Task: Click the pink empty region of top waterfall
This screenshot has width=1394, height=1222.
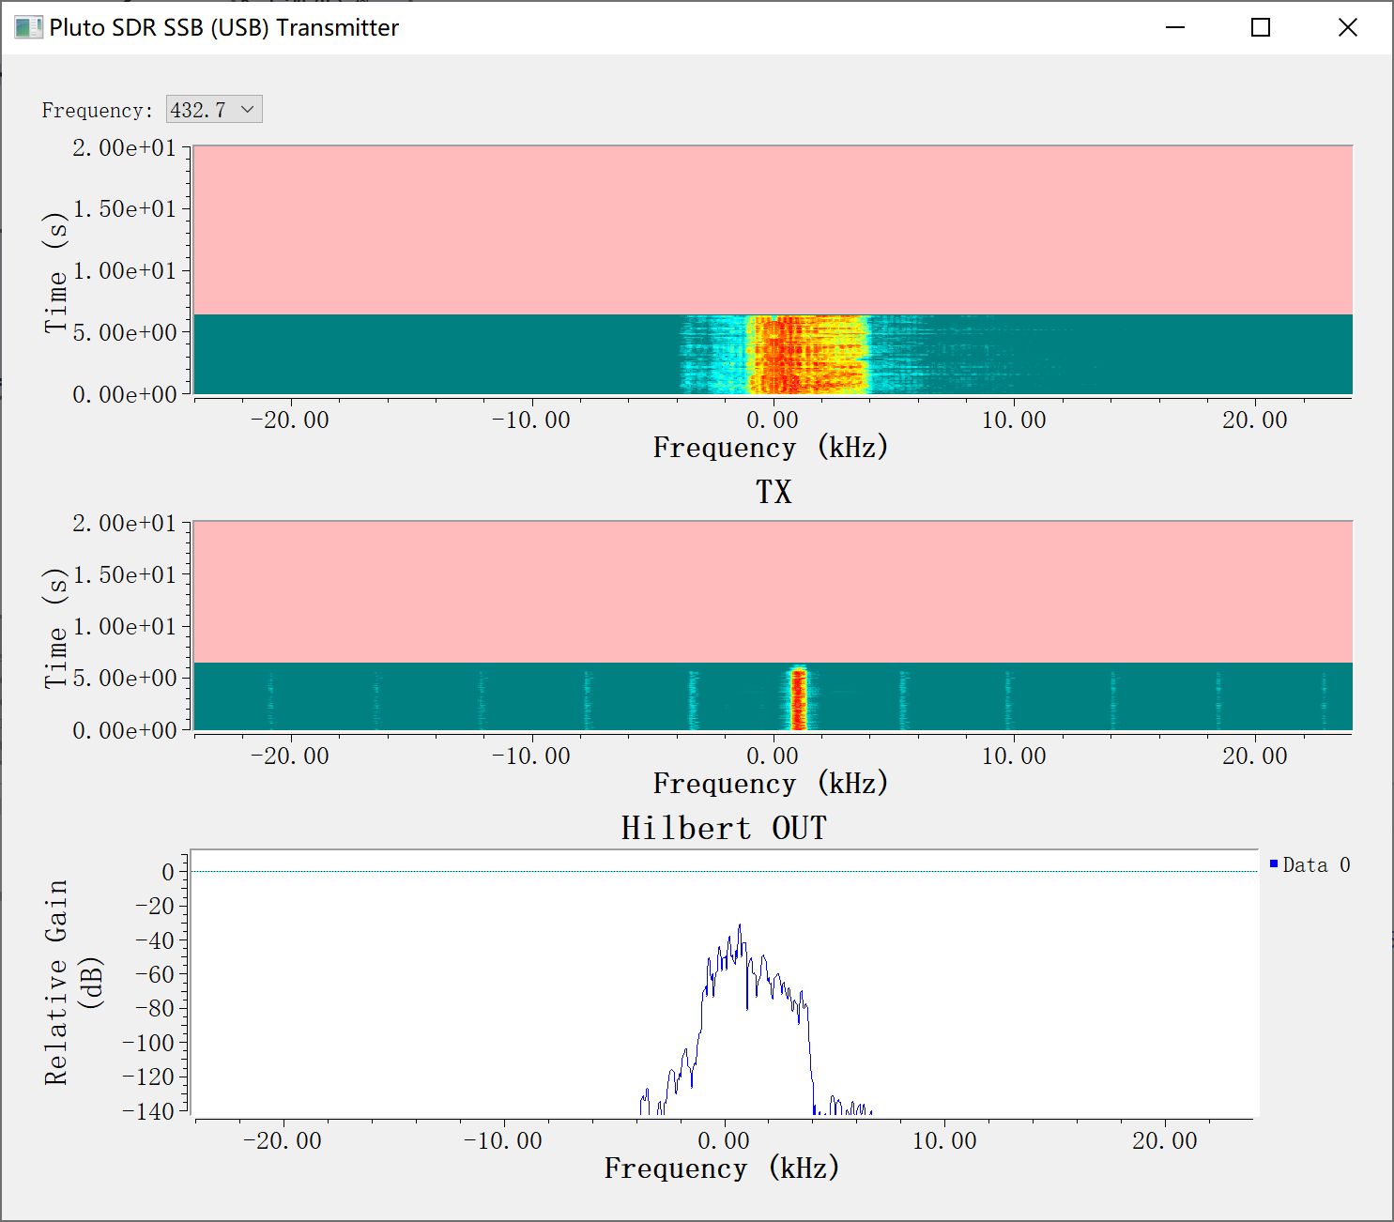Action: [772, 230]
